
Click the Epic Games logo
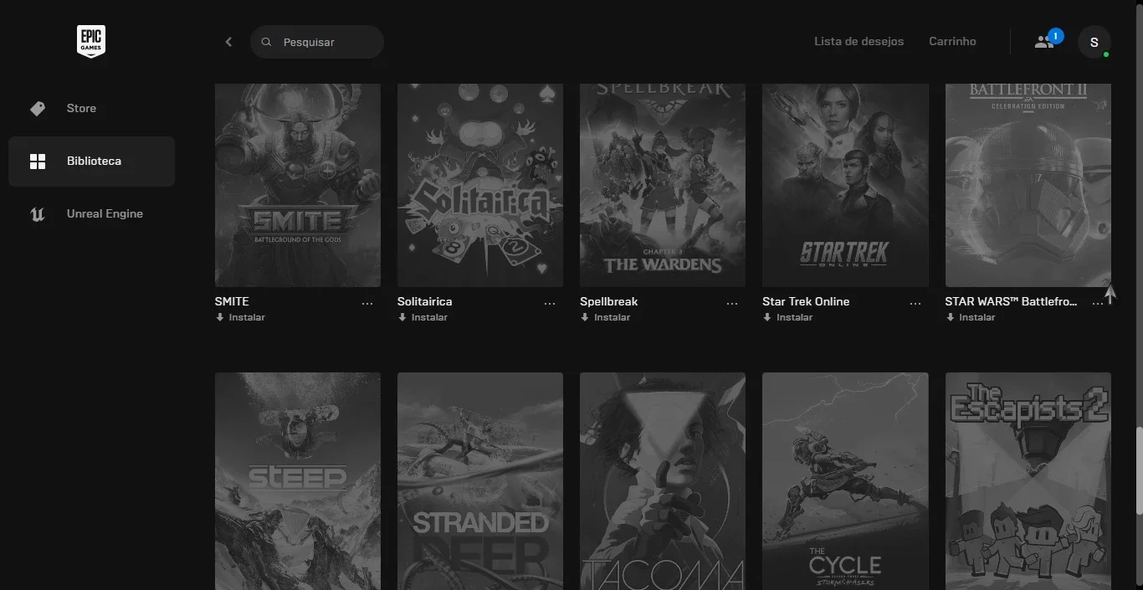pos(91,42)
